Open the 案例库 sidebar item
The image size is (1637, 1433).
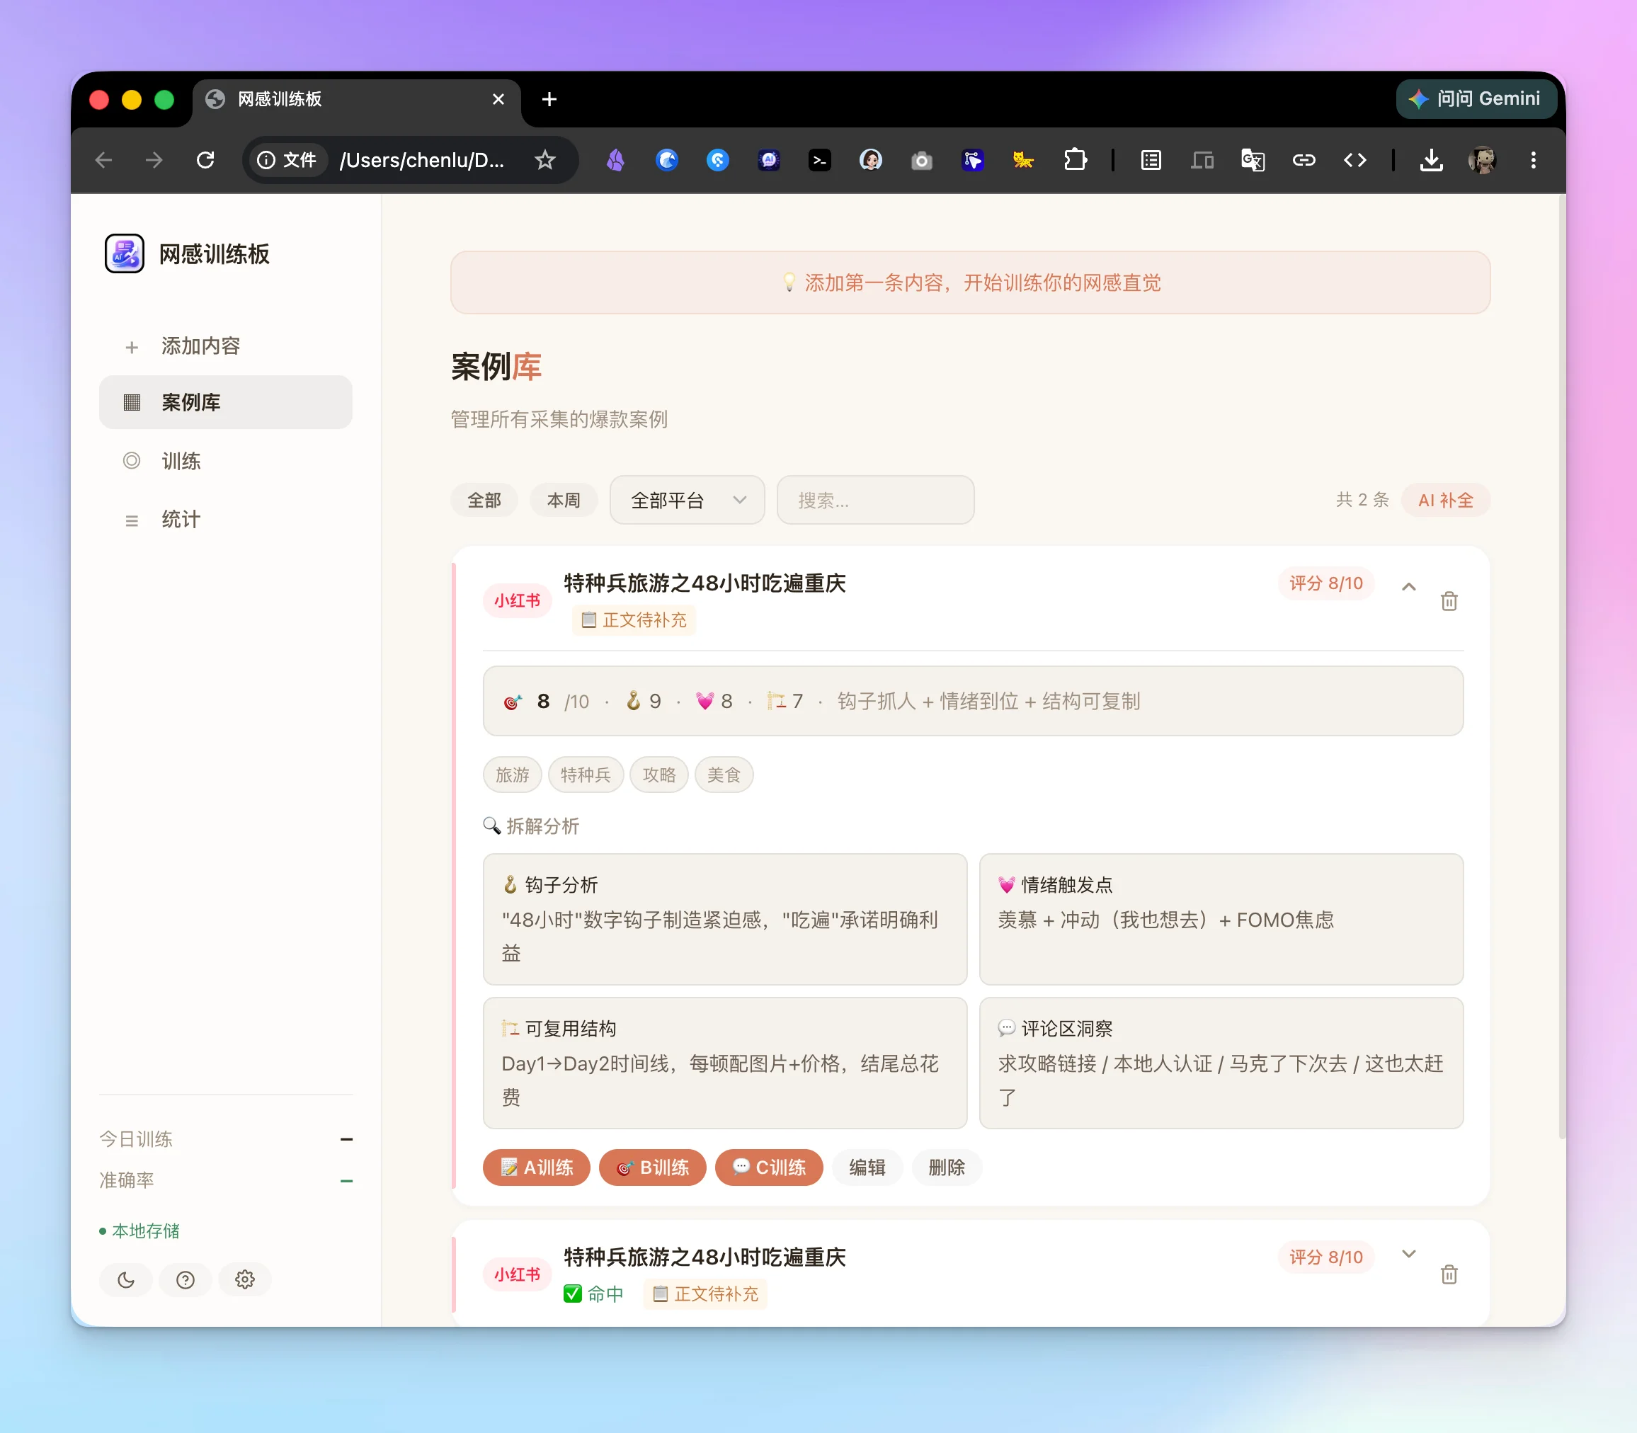(226, 402)
